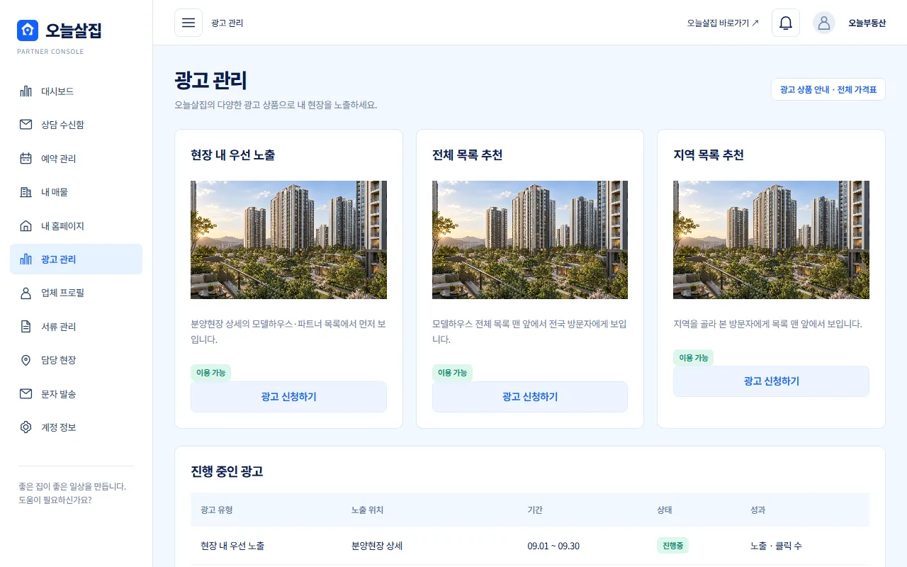Screen dimensions: 907x567
Task: Click the 분양현장 상세 table cell
Action: click(x=377, y=546)
